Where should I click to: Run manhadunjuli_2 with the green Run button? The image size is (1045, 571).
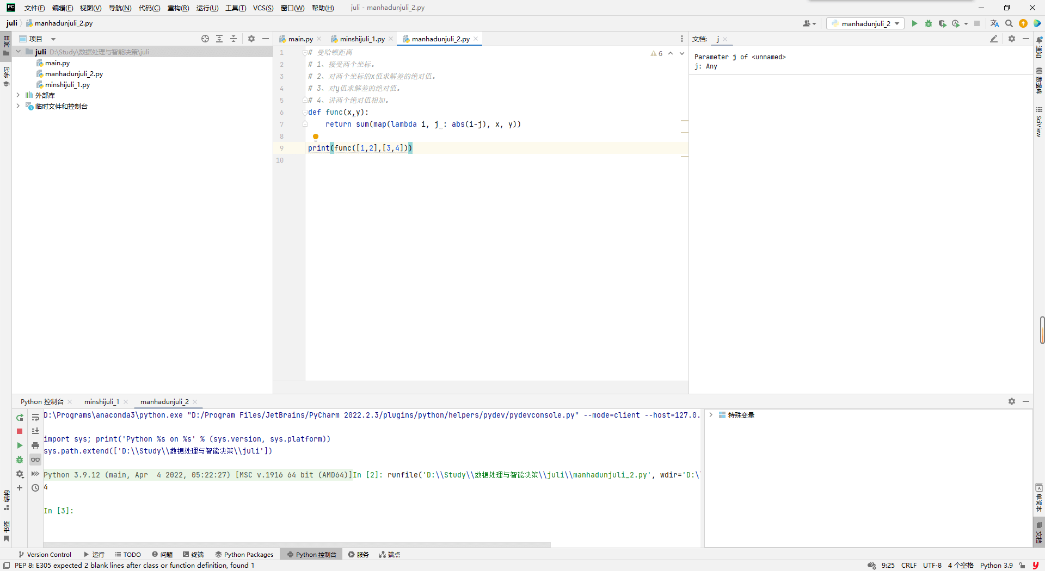914,23
